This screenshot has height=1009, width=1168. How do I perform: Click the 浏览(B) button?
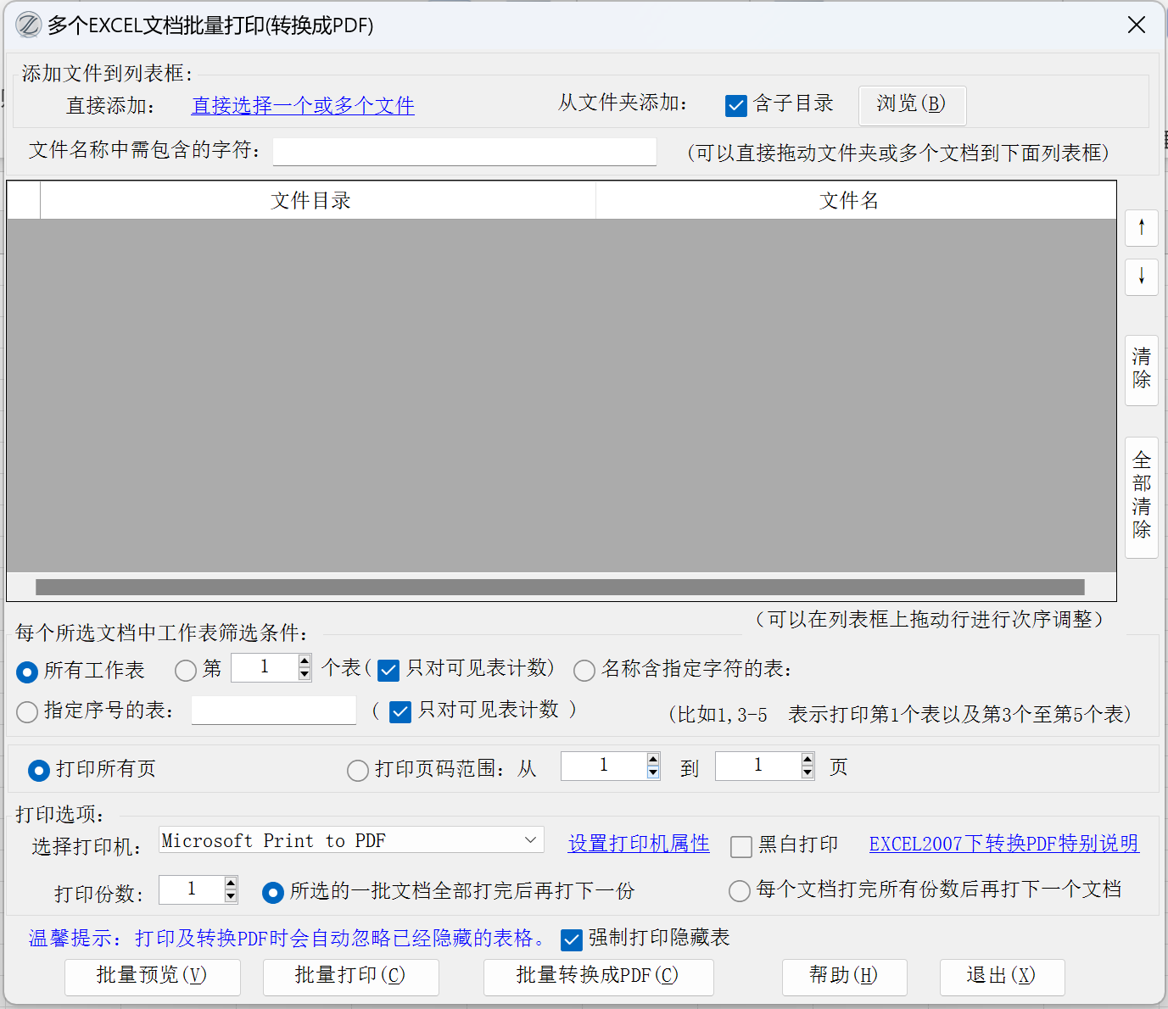click(911, 104)
